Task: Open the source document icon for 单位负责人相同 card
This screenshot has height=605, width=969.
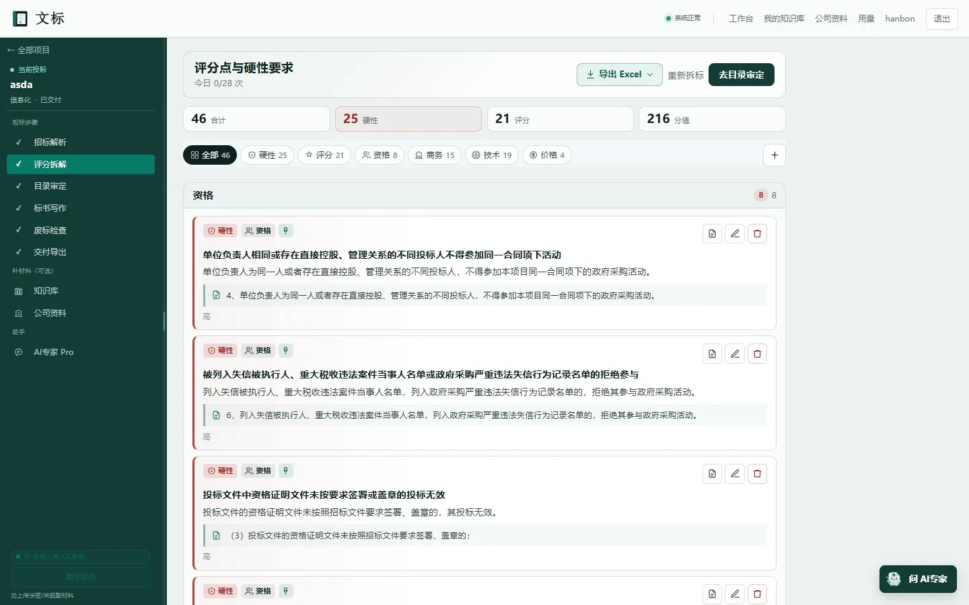Action: coord(712,234)
